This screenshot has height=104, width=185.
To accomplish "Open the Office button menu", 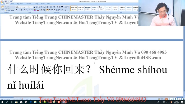I will (2, 2).
